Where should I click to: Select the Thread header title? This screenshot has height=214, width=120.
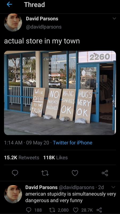34,5
